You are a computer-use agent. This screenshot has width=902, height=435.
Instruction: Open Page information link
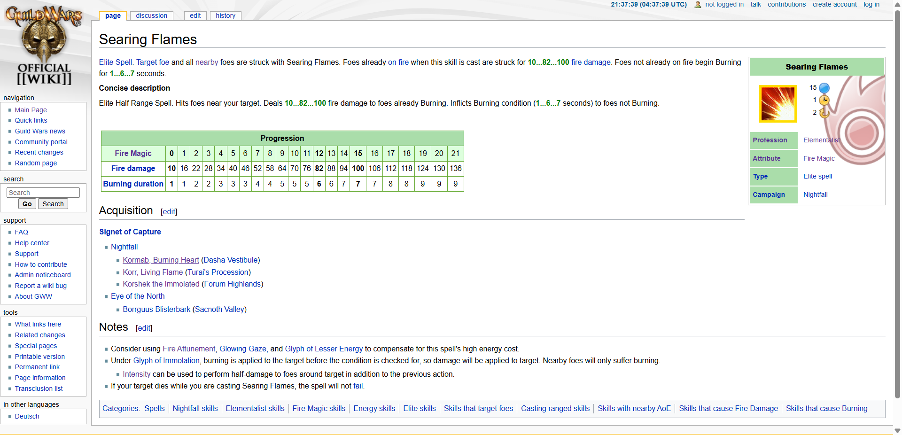pyautogui.click(x=40, y=378)
